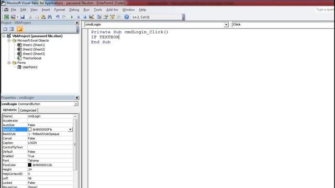Click the Insert UserForm toolbar icon
The image size is (335, 188).
coord(13,17)
